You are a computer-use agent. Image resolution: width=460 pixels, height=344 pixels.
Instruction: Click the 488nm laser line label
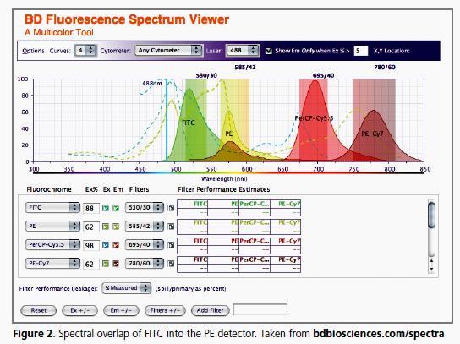point(152,84)
